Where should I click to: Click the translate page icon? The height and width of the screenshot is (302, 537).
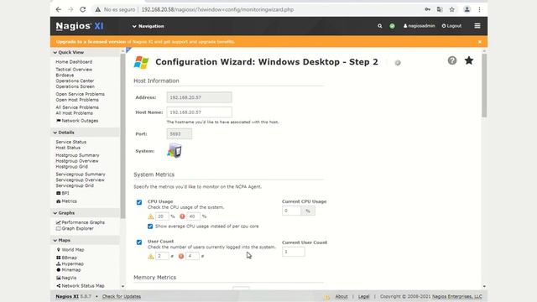pos(440,9)
